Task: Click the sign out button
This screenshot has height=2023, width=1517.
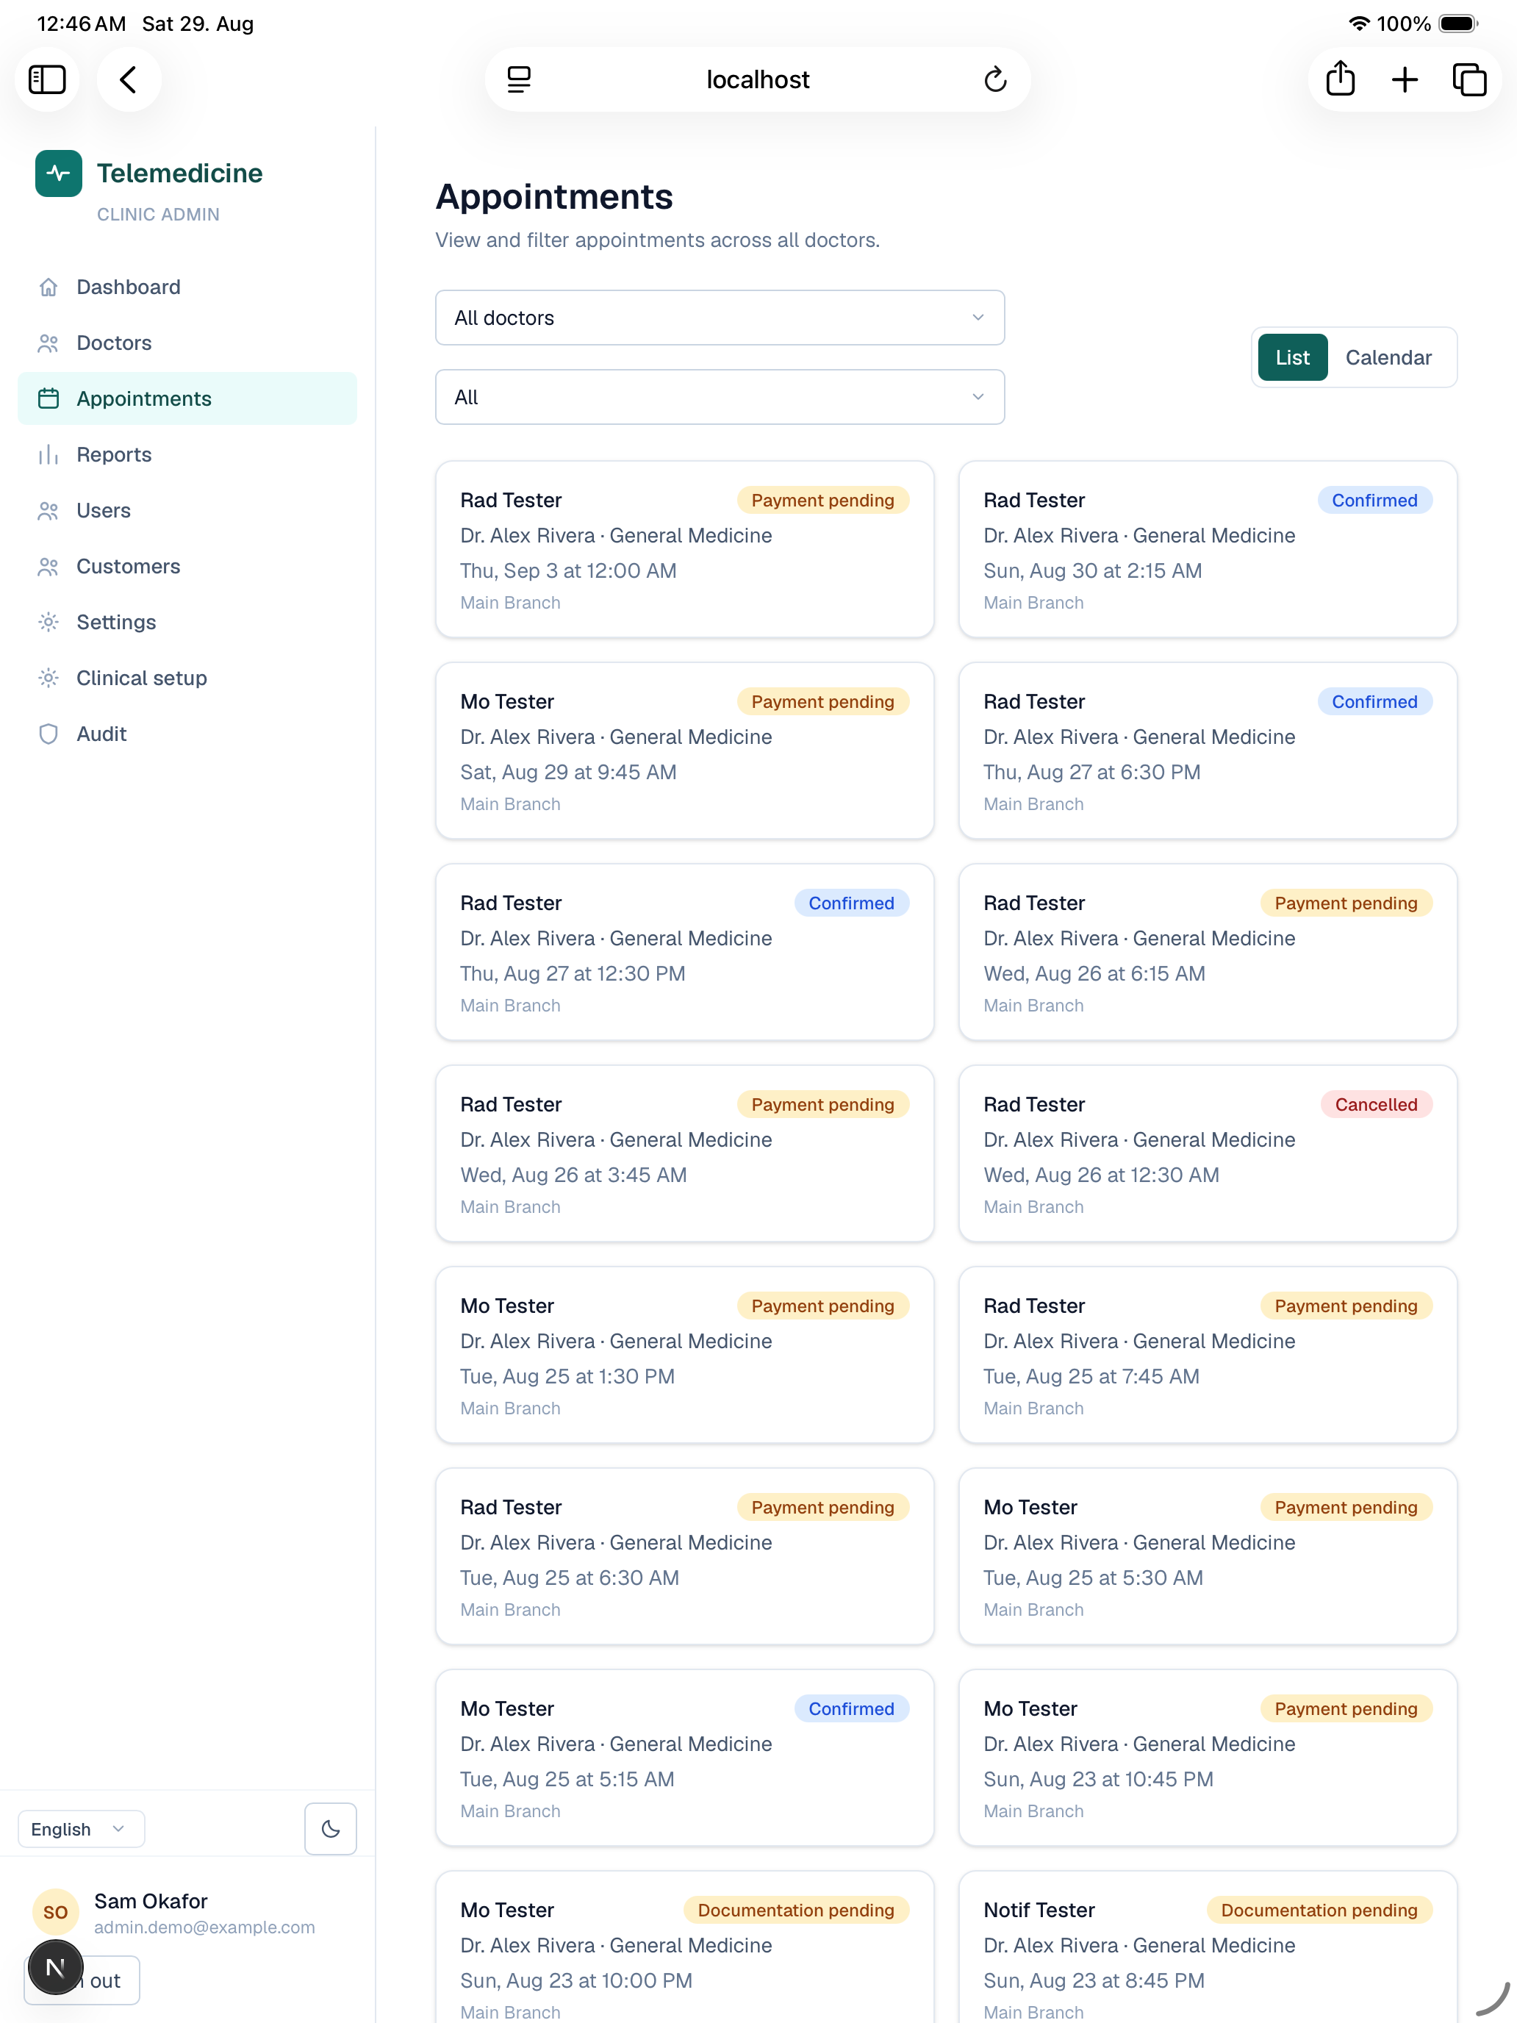Action: (x=82, y=1981)
